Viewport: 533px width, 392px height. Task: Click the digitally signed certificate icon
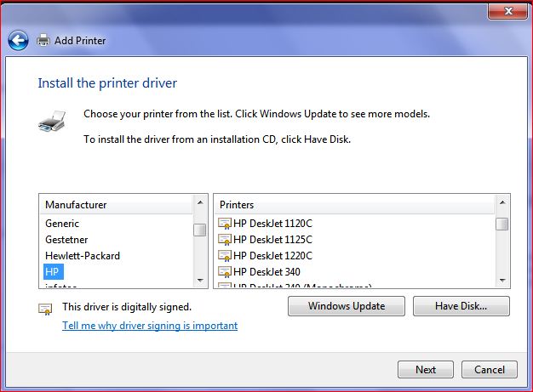point(45,309)
